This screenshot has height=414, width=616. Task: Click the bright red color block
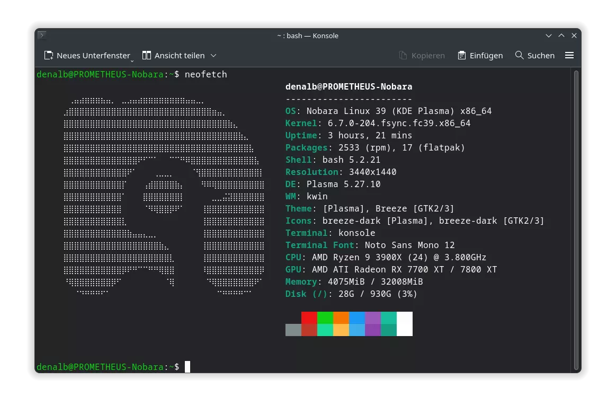[x=309, y=318]
